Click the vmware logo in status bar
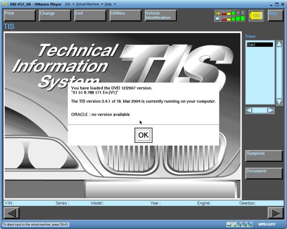The width and height of the screenshot is (287, 229). click(x=266, y=224)
